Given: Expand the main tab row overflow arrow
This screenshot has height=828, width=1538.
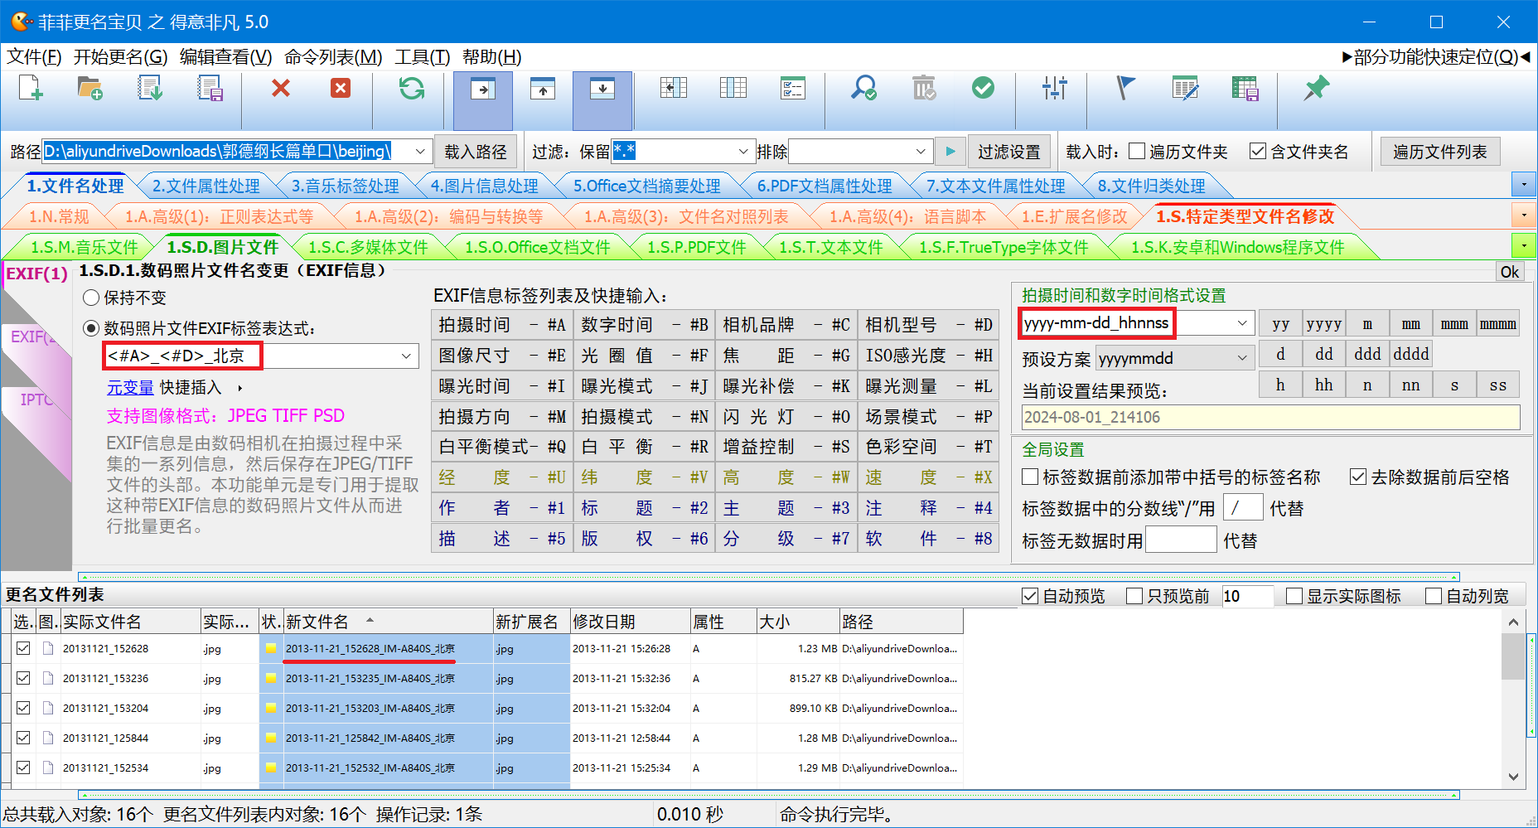Looking at the screenshot, I should point(1524,185).
